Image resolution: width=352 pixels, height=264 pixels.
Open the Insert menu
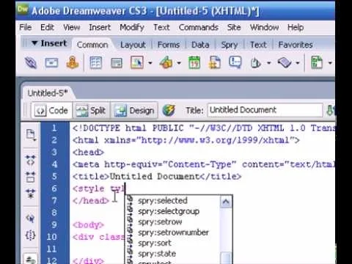pos(100,27)
